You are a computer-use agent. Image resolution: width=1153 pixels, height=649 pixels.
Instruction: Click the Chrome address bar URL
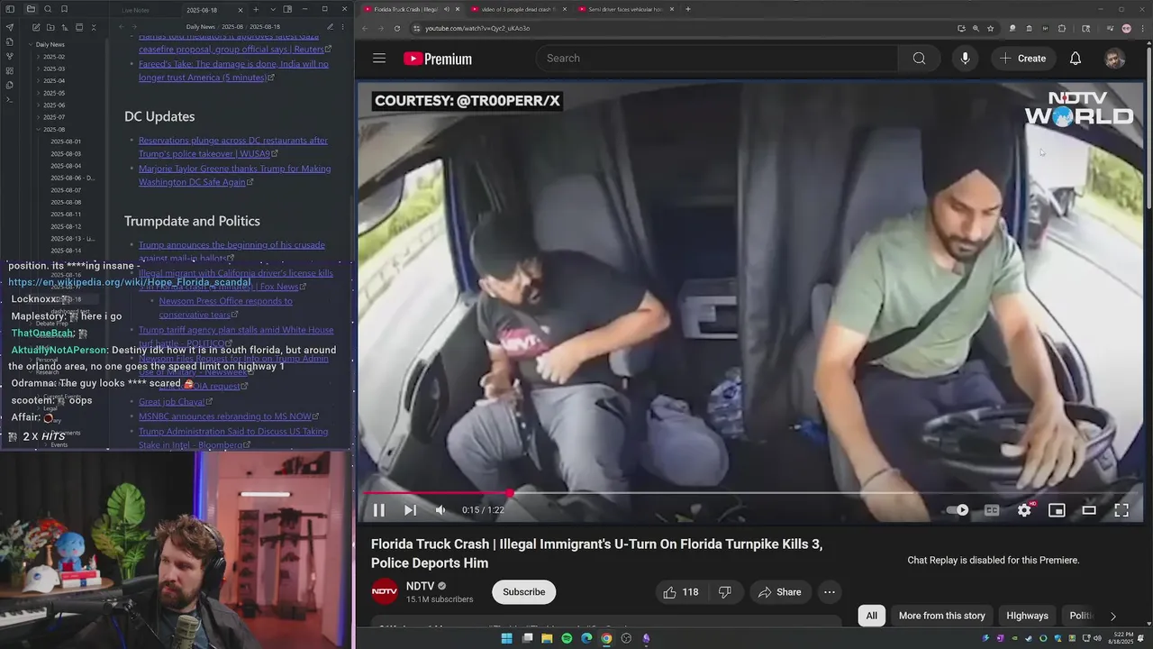point(477,28)
